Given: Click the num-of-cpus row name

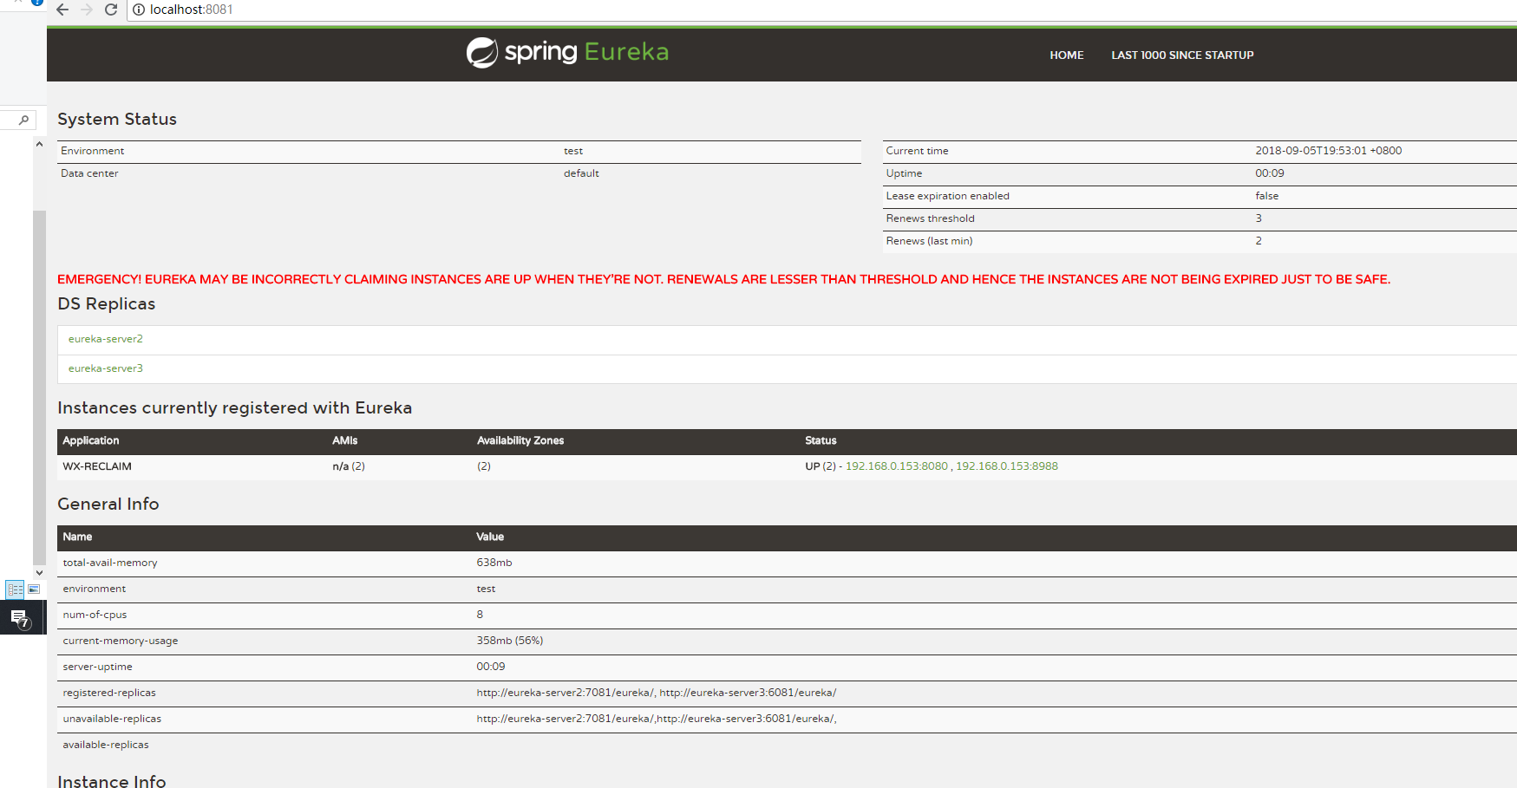Looking at the screenshot, I should point(95,615).
